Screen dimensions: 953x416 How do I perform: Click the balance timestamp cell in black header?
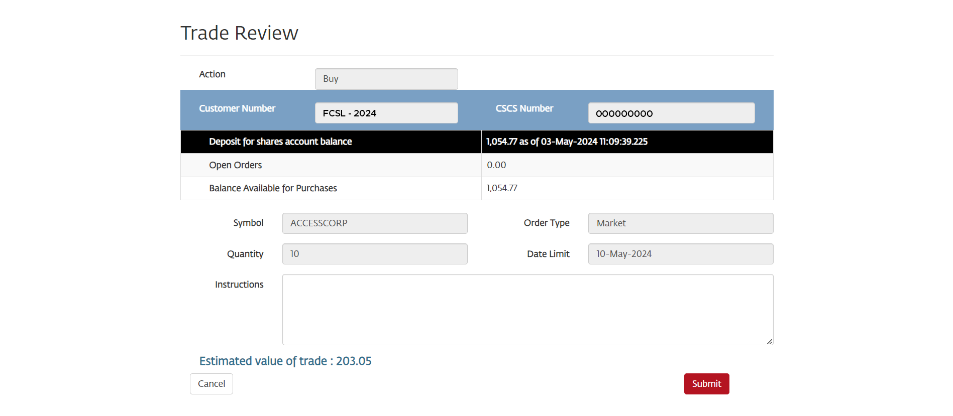tap(566, 142)
